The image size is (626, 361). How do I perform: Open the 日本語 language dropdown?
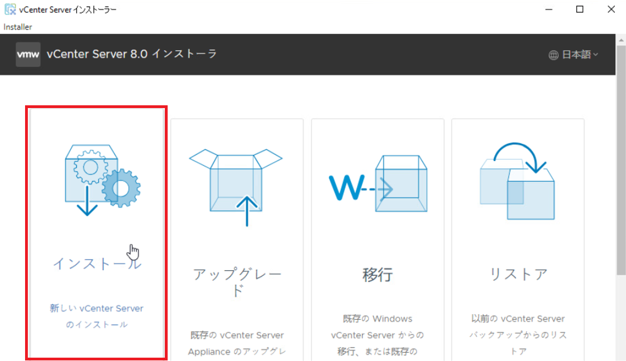[573, 55]
